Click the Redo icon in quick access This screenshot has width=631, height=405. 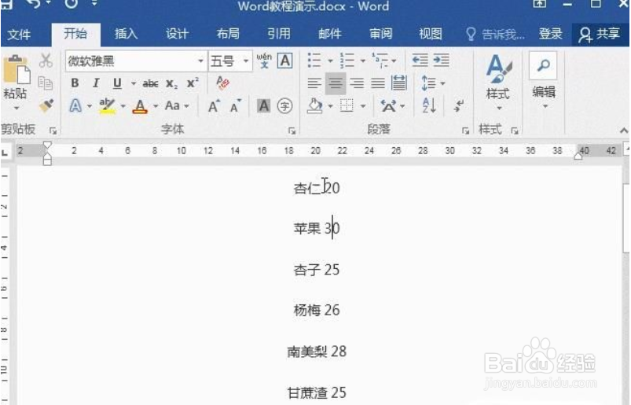72,4
